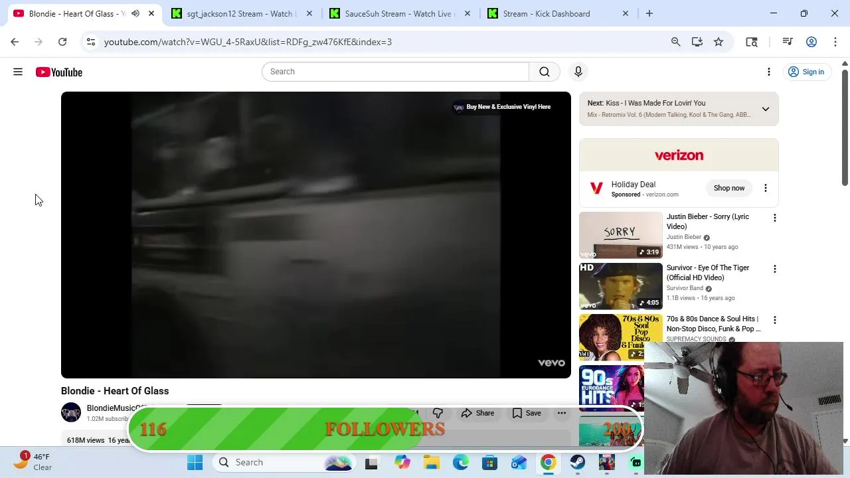The image size is (850, 478).
Task: Open options for Justin Bieber Sorry video
Action: (x=774, y=218)
